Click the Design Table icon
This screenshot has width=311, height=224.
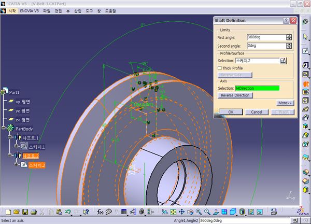pyautogui.click(x=124, y=212)
